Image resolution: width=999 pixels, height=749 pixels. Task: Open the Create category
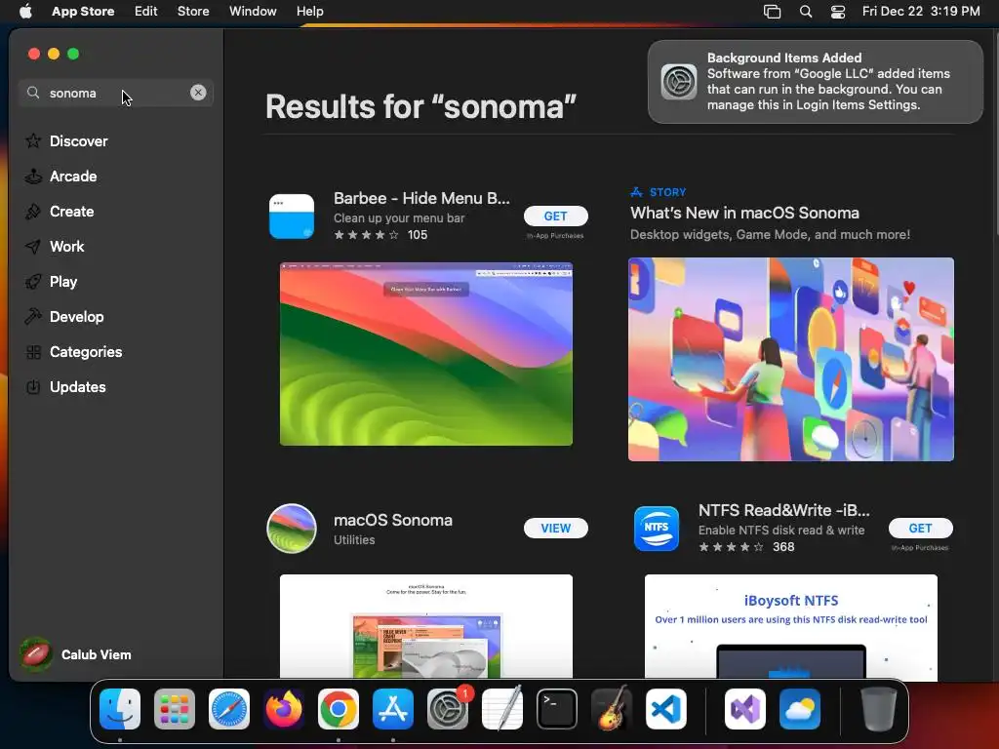click(60, 211)
